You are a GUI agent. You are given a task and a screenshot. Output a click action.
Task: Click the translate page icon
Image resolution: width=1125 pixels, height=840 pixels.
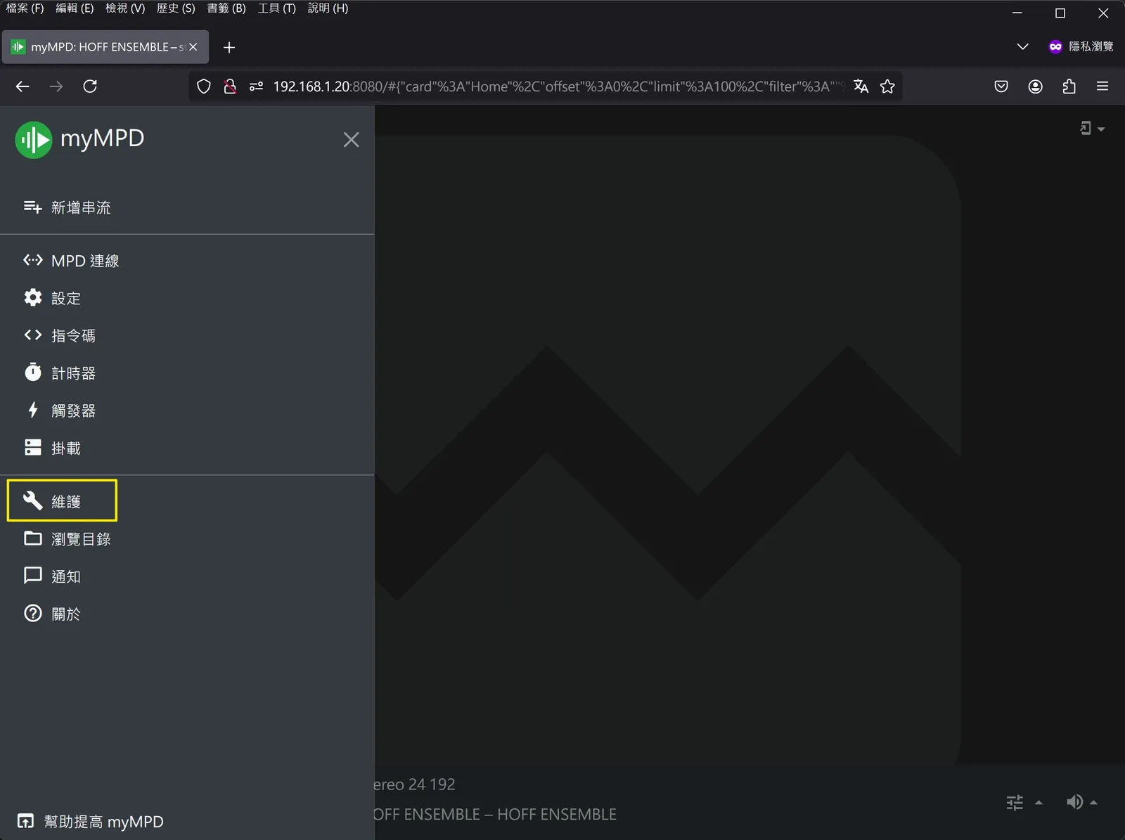861,86
